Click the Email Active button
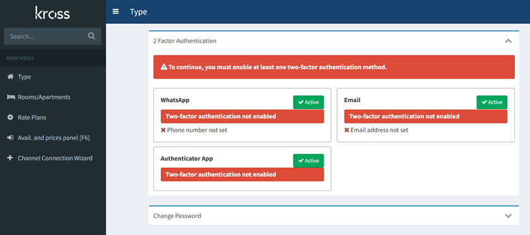The width and height of the screenshot is (530, 235). [x=492, y=102]
